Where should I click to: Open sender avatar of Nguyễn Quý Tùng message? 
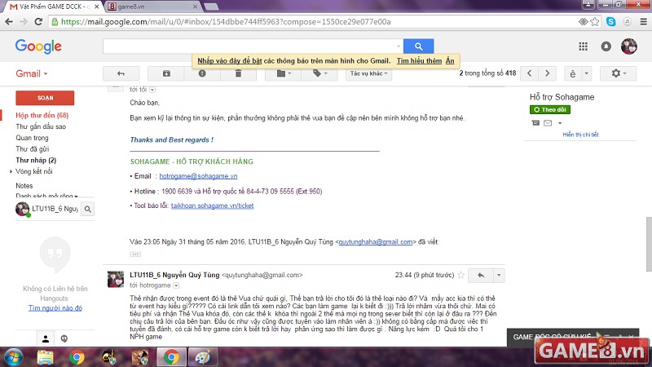[x=116, y=279]
